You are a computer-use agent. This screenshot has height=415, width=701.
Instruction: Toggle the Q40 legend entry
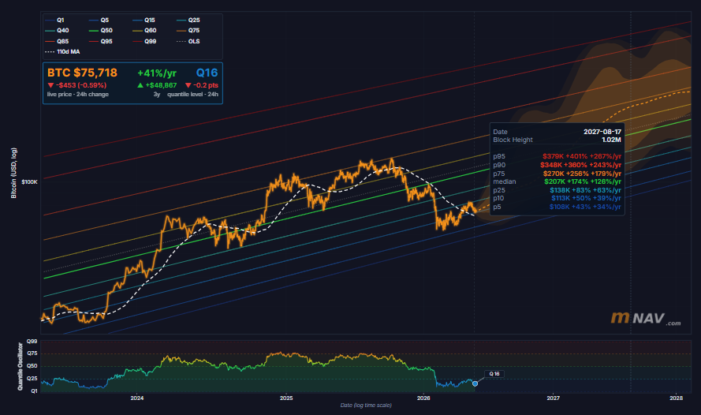tap(58, 31)
